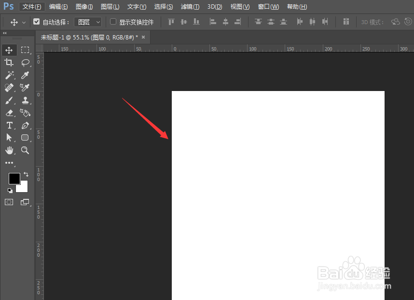The height and width of the screenshot is (300, 414).
Task: Click align left edges button
Action: pos(213,22)
